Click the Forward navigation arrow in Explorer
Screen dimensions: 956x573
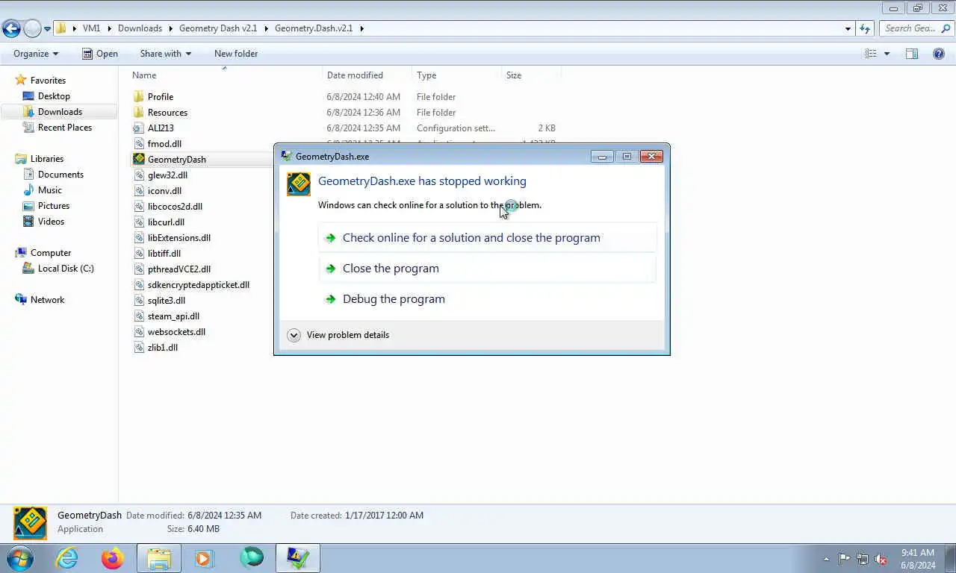(32, 28)
